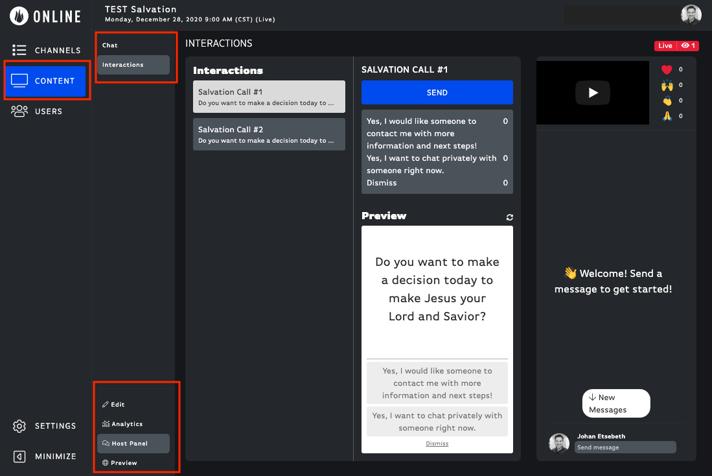The width and height of the screenshot is (712, 476).
Task: Click the 'contact me with more information' preview button
Action: (437, 383)
